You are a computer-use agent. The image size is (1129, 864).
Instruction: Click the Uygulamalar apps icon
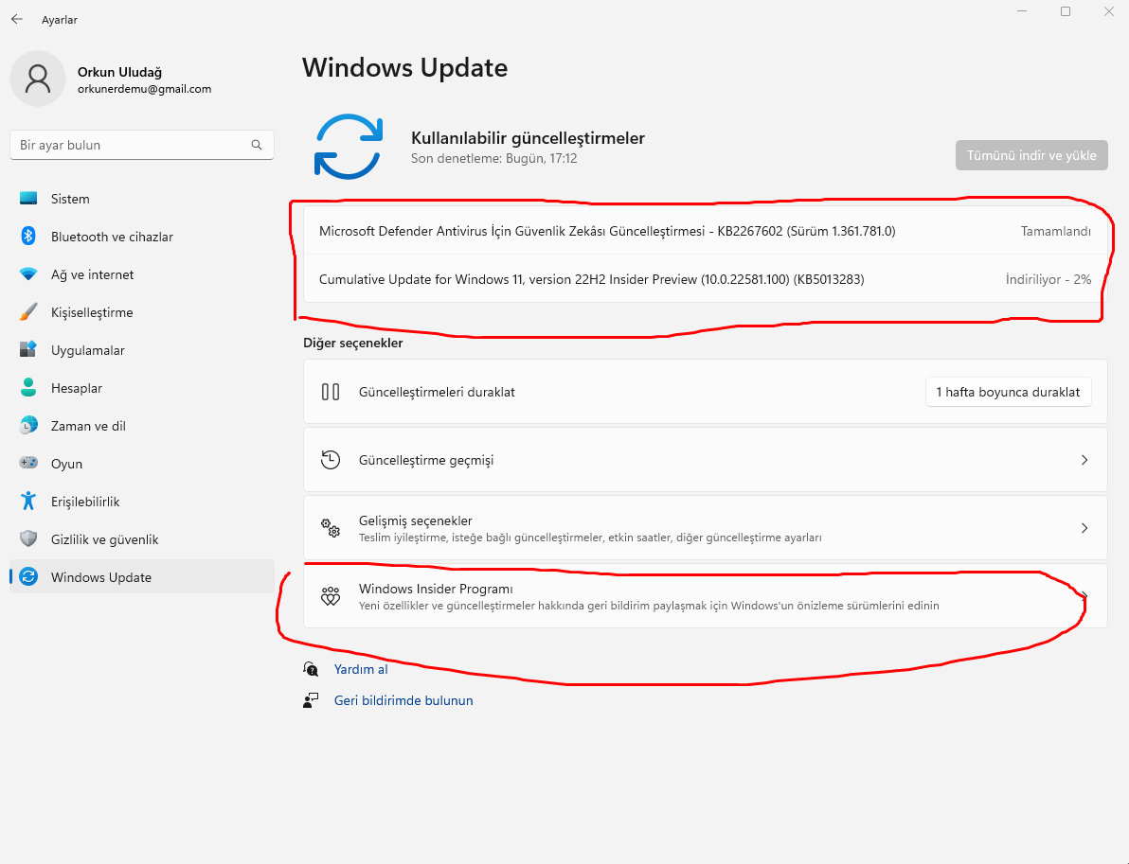click(28, 349)
